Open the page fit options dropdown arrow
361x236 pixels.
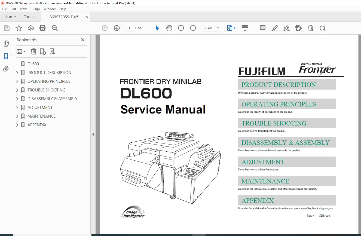[235, 28]
